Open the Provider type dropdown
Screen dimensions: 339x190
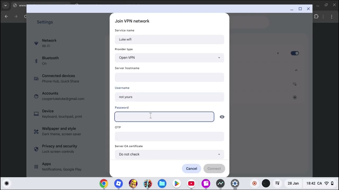pyautogui.click(x=169, y=58)
